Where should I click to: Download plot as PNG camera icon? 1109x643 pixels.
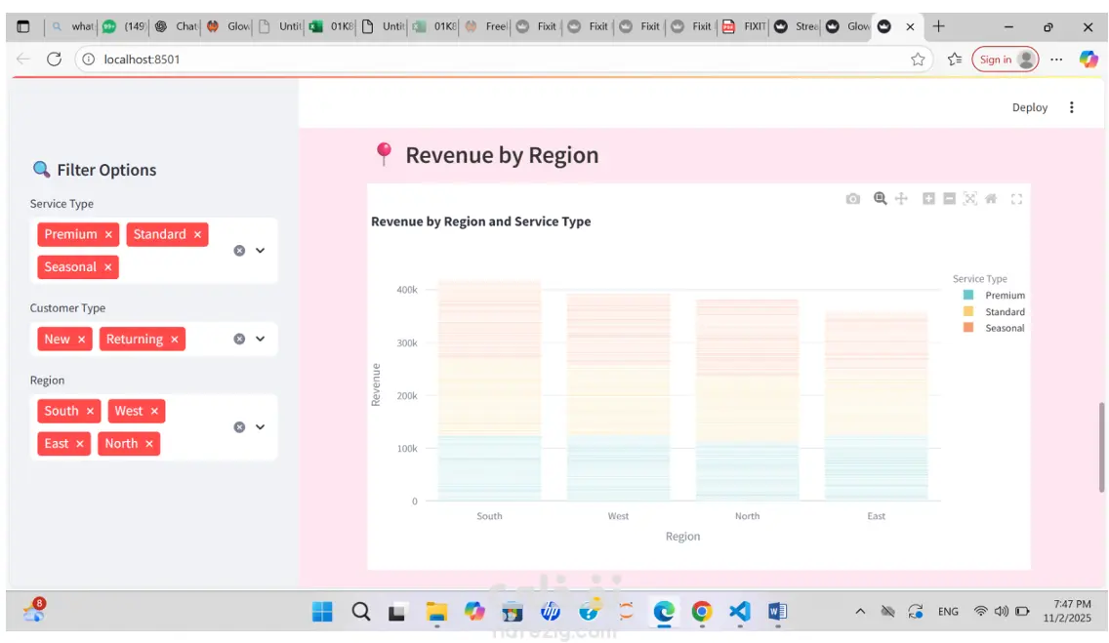tap(853, 199)
